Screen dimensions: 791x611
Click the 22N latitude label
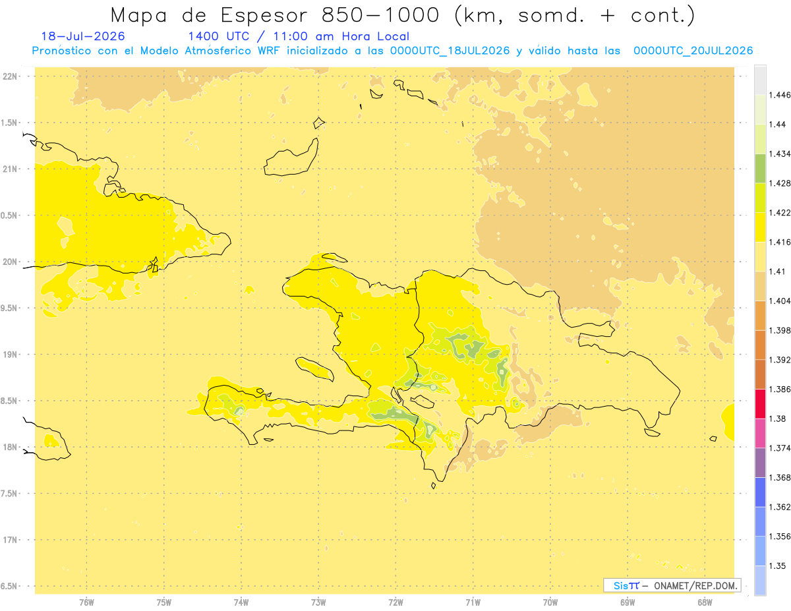click(x=11, y=76)
